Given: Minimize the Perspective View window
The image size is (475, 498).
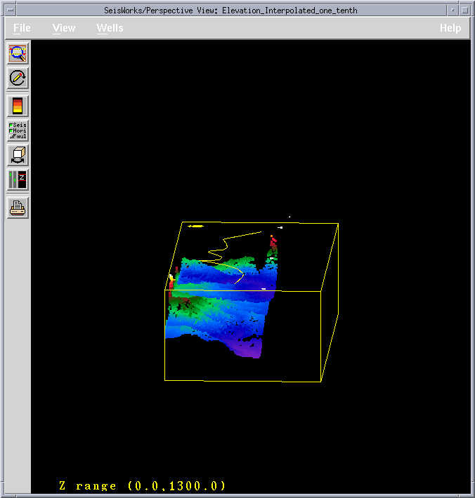Looking at the screenshot, I should (451, 10).
